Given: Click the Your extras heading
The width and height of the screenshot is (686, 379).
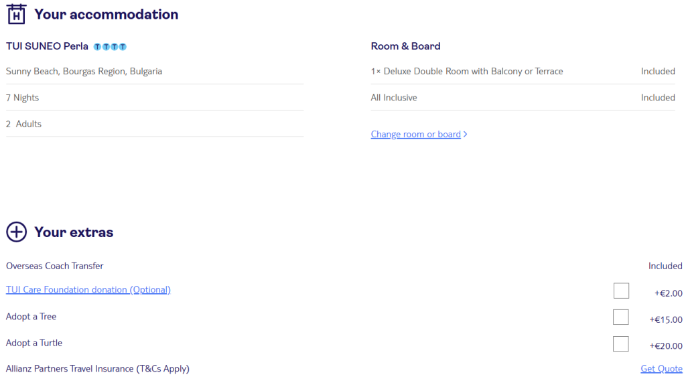Looking at the screenshot, I should point(74,232).
